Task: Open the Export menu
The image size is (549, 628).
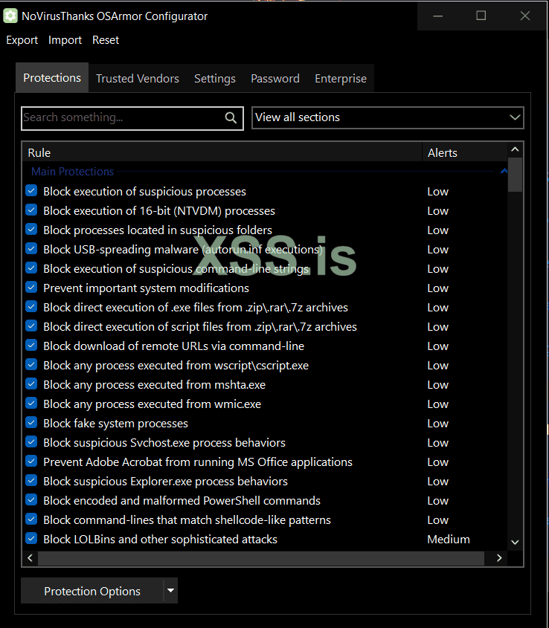Action: pyautogui.click(x=22, y=40)
